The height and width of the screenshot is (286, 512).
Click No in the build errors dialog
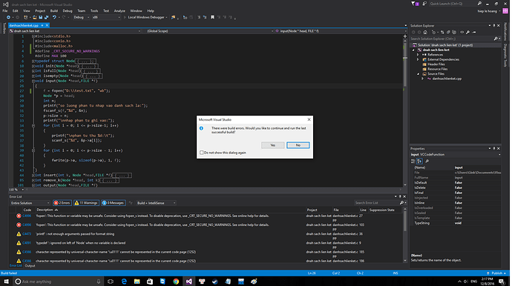tap(298, 145)
